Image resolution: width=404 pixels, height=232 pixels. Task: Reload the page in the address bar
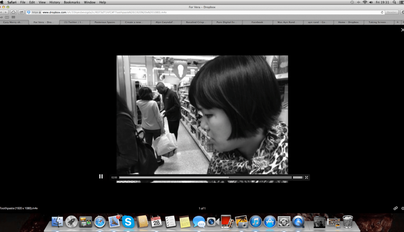pyautogui.click(x=382, y=12)
